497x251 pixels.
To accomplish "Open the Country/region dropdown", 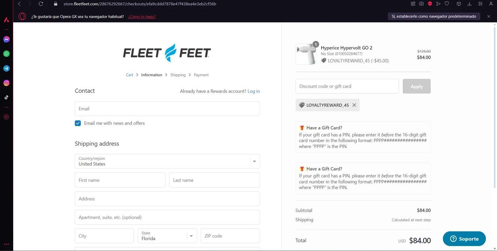I will click(167, 161).
